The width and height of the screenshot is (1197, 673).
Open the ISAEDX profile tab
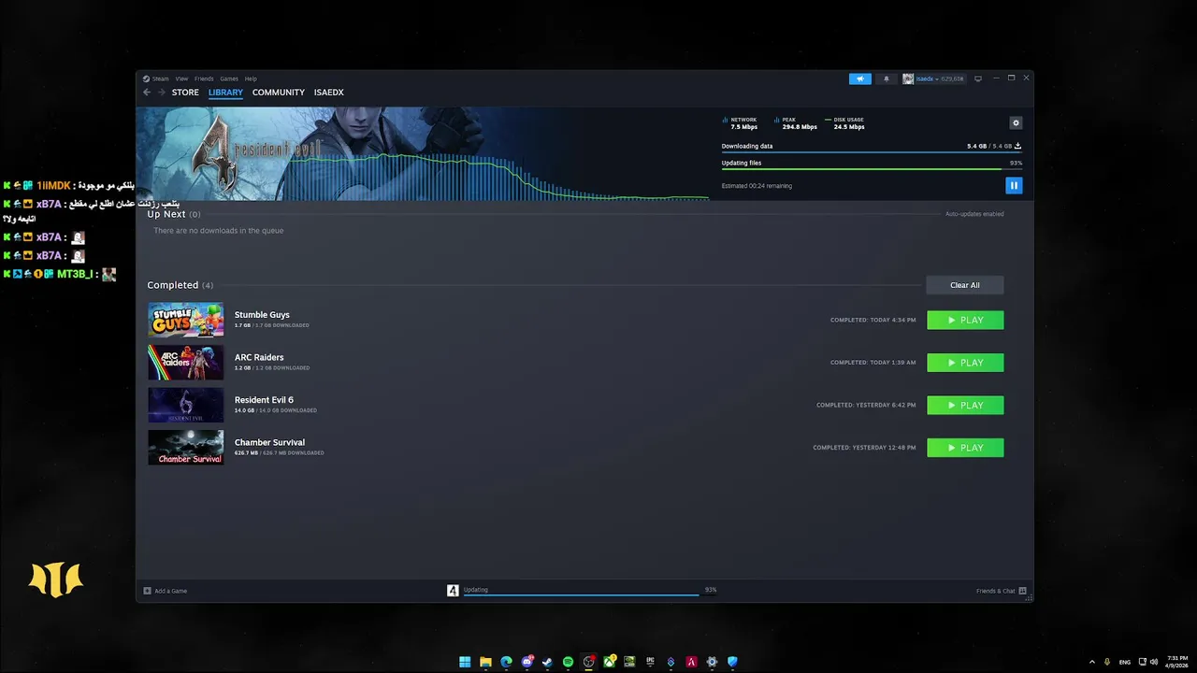pyautogui.click(x=329, y=93)
